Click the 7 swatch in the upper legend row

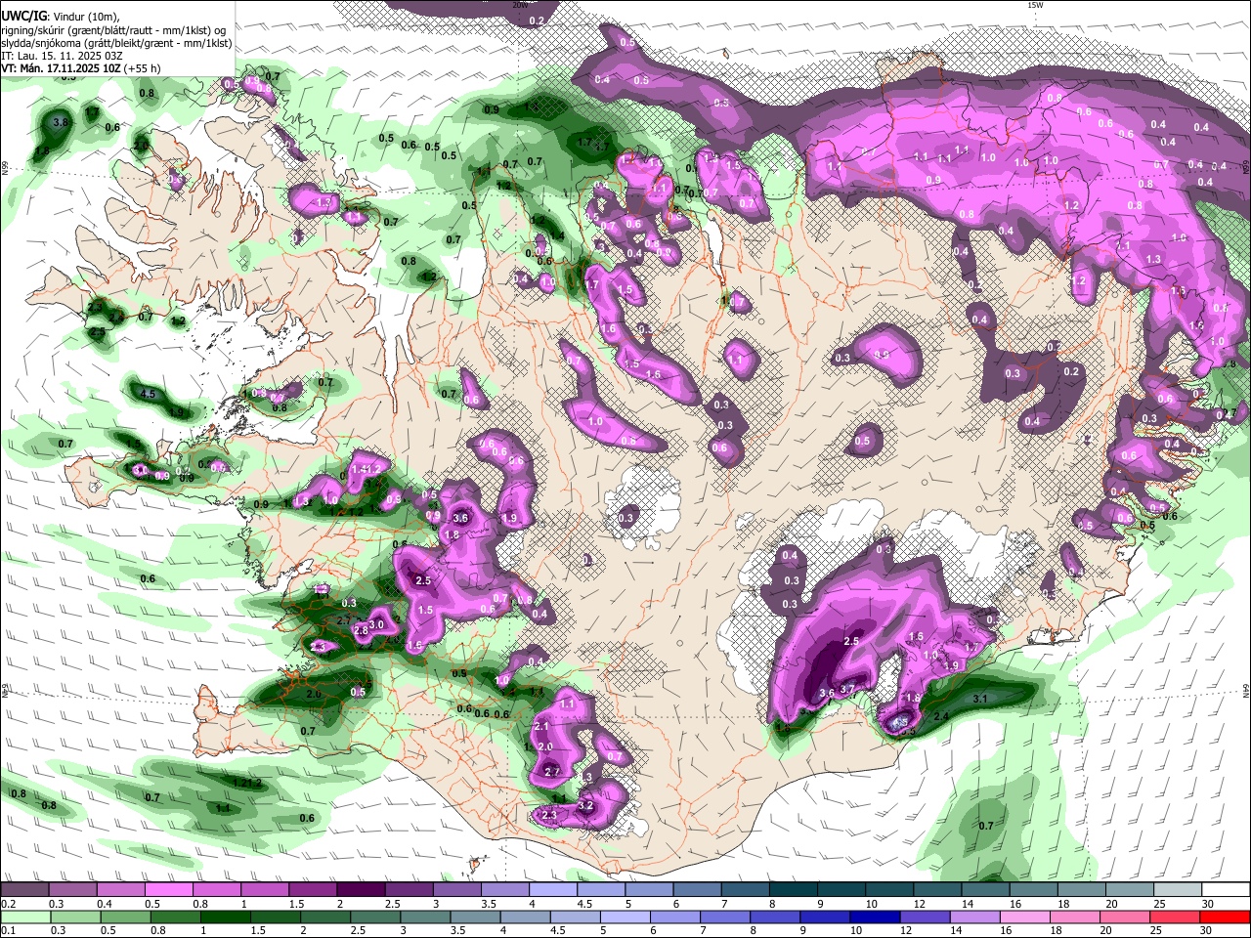[x=746, y=889]
